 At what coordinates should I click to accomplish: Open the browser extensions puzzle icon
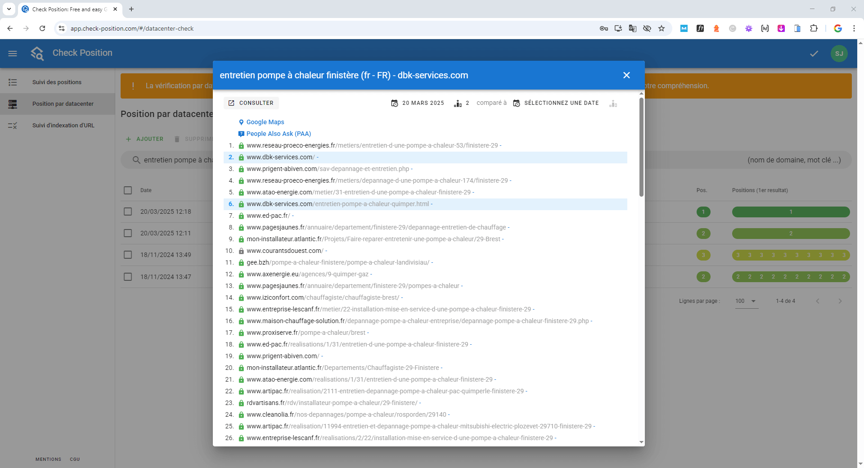point(814,28)
